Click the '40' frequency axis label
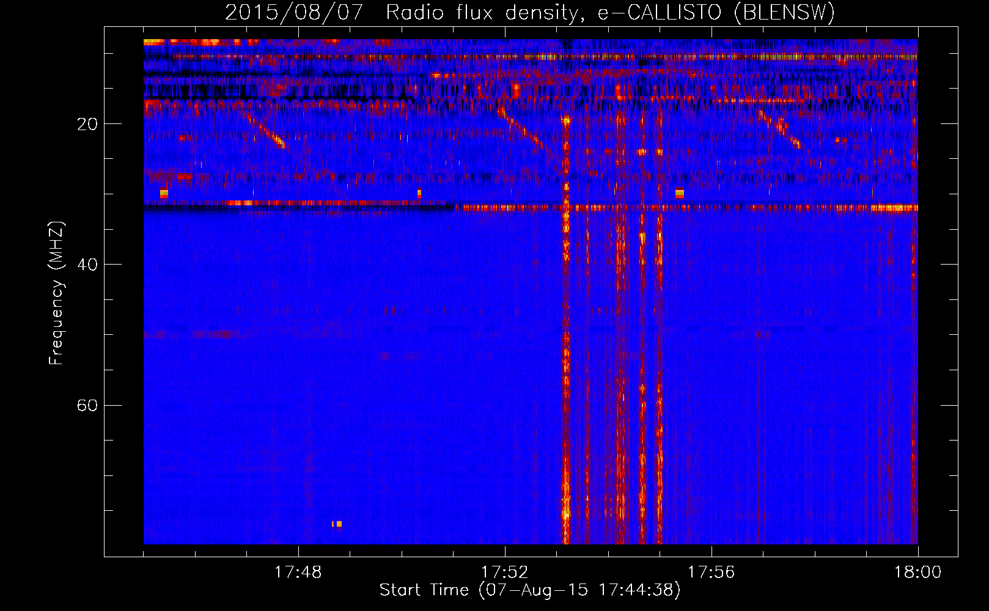 (87, 265)
